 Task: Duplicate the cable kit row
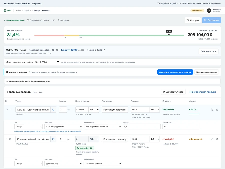(212, 139)
